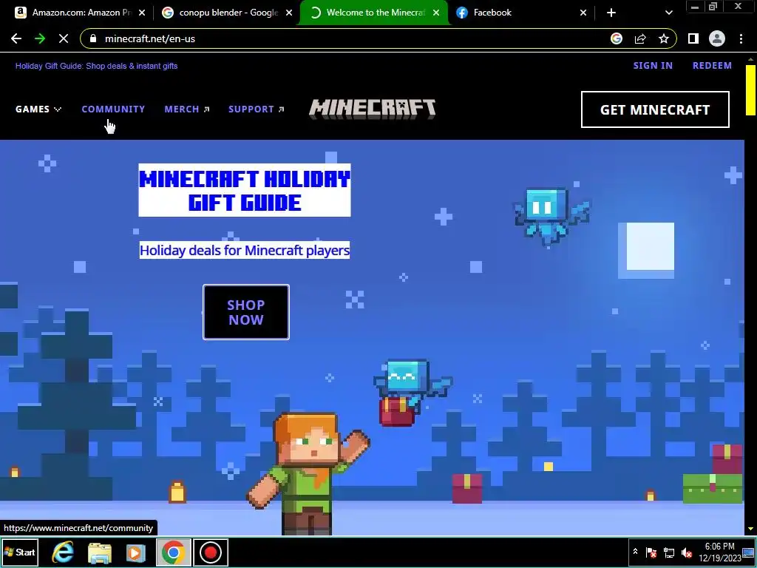Open the Chrome profile avatar
The height and width of the screenshot is (568, 757).
[717, 38]
